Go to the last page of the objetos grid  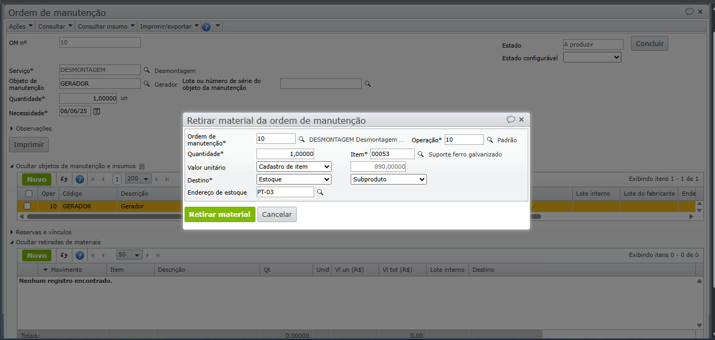coord(168,180)
